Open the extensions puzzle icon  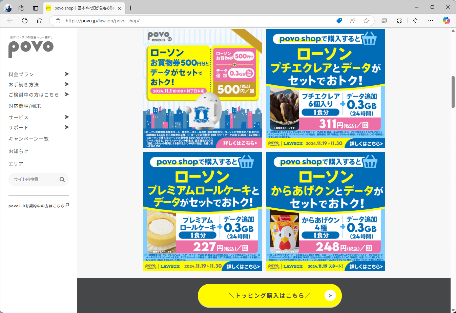pos(399,21)
